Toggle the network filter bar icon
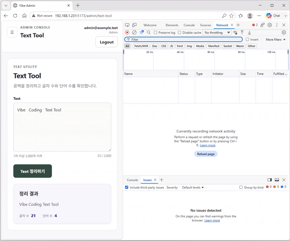290x241 pixels. (x=142, y=33)
